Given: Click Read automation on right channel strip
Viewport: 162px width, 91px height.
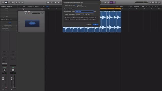Looking at the screenshot, I should click(13, 67).
